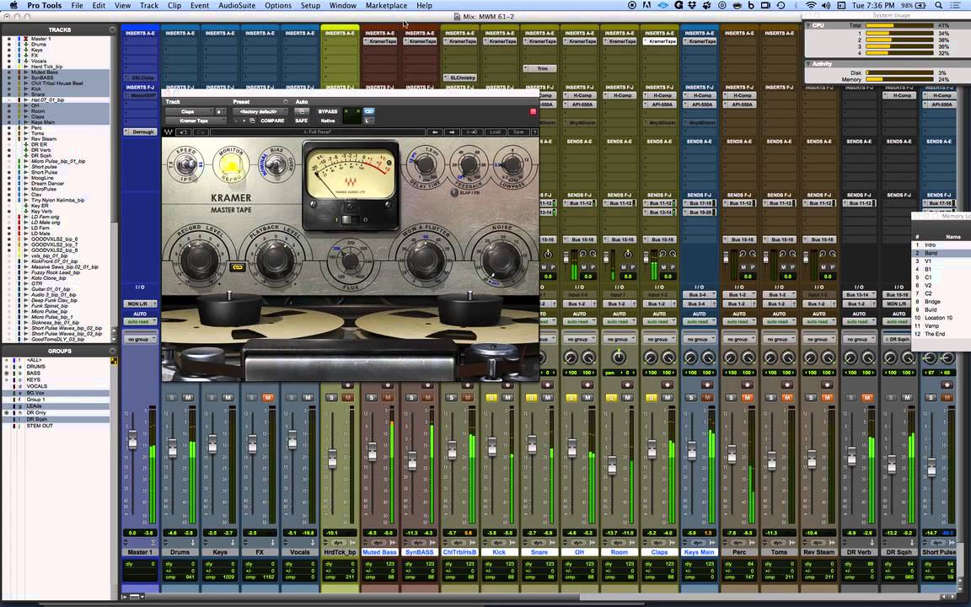Open the Master 1 no group dropdown
The image size is (971, 607).
coord(140,340)
